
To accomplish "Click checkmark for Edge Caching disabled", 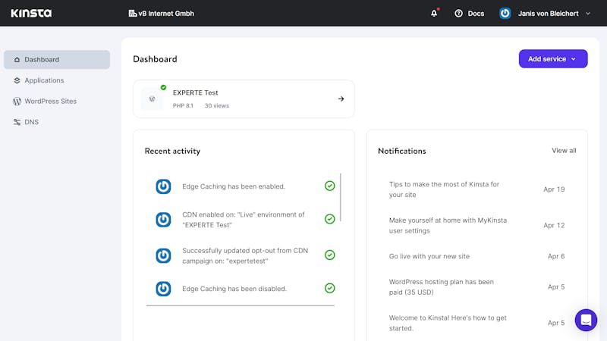I will (330, 289).
